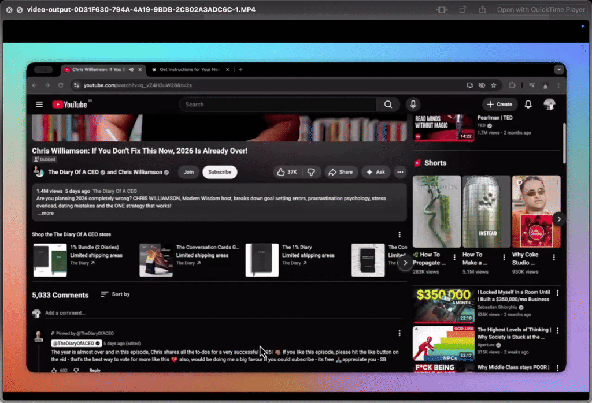Open a new browser tab
592x403 pixels.
pyautogui.click(x=240, y=69)
